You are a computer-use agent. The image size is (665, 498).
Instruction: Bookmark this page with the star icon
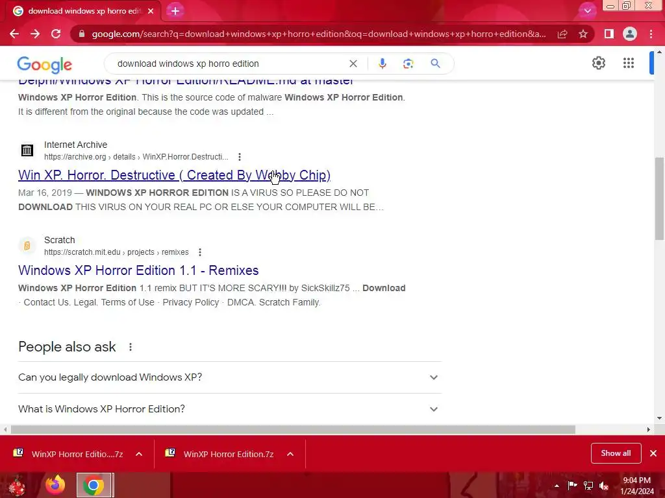[x=583, y=34]
